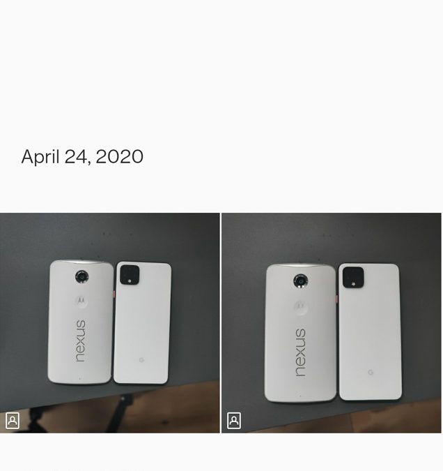Click Motorola logo in left photo
443x471 pixels.
point(81,301)
